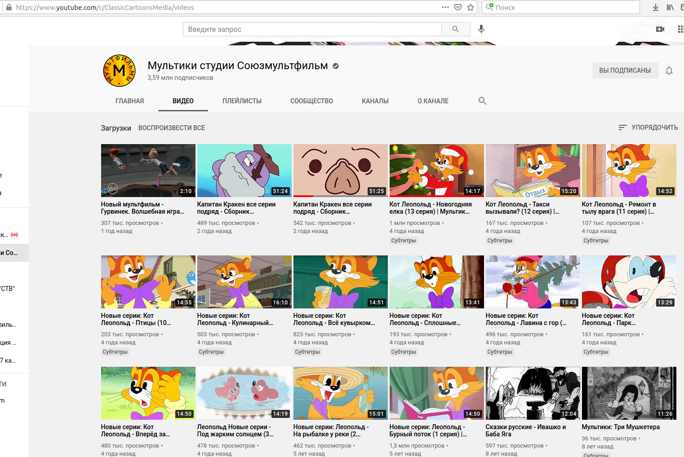Select the ВИДЕО tab

183,101
